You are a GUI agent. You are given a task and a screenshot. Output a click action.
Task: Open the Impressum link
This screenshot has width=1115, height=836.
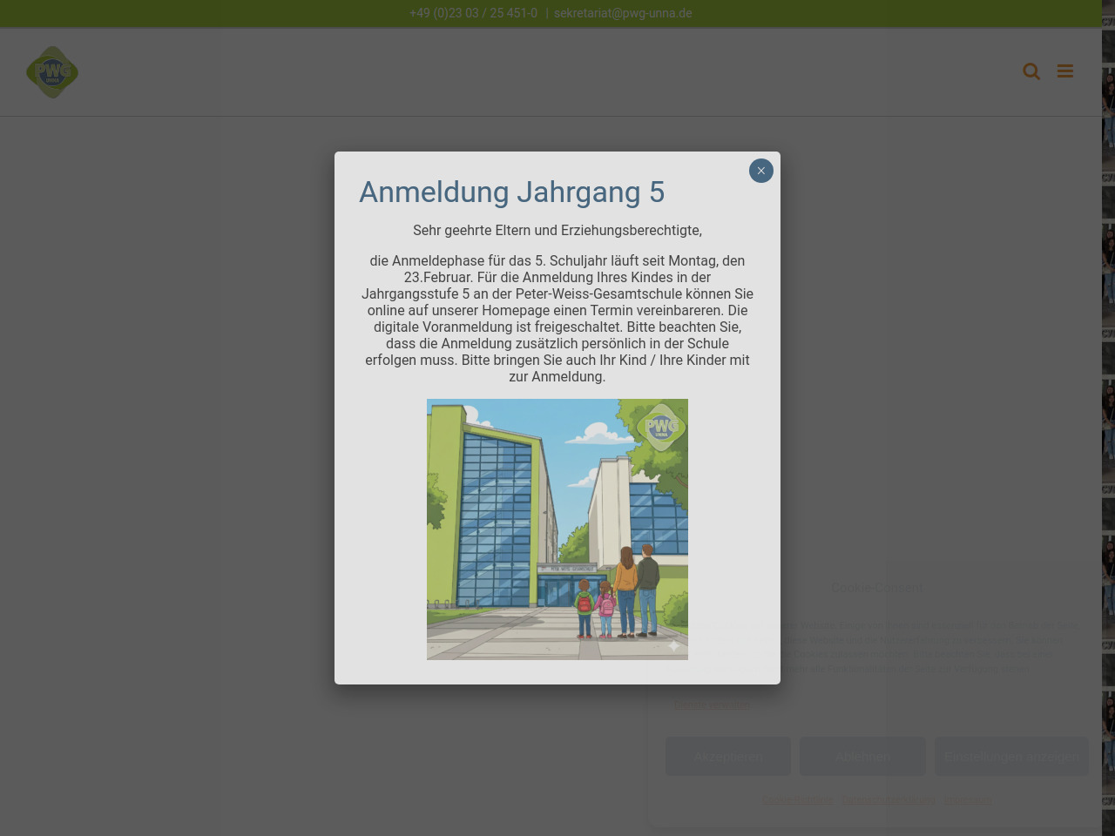pos(968,799)
